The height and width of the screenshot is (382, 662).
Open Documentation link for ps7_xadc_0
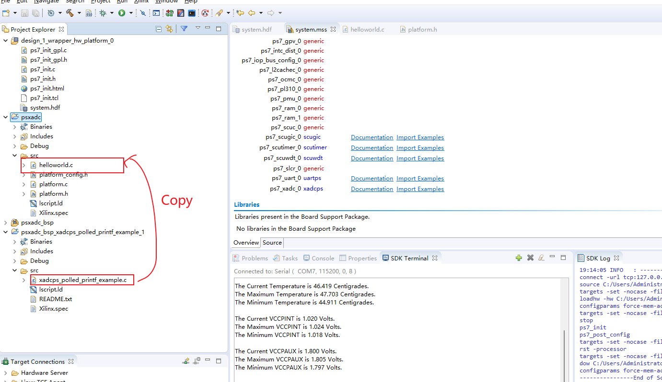coord(372,189)
